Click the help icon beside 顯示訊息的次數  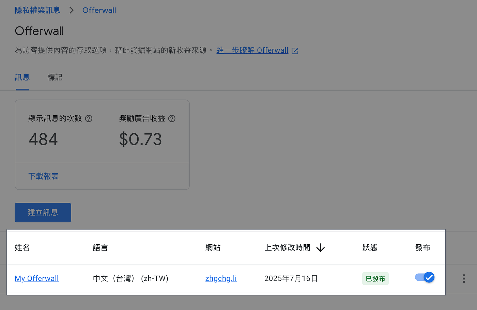point(89,118)
